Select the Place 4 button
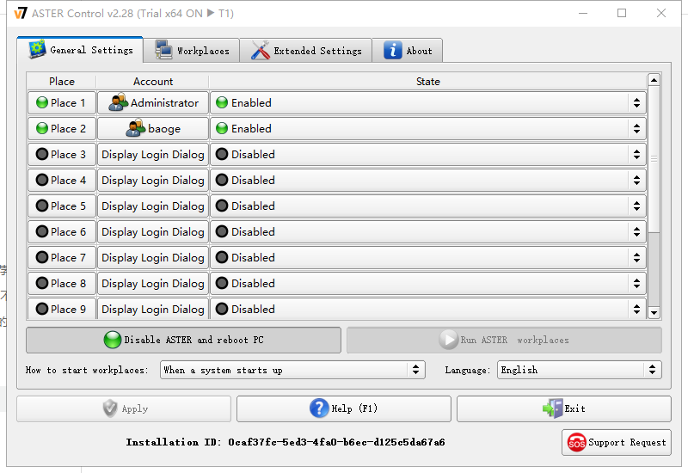Image resolution: width=688 pixels, height=473 pixels. [x=62, y=180]
